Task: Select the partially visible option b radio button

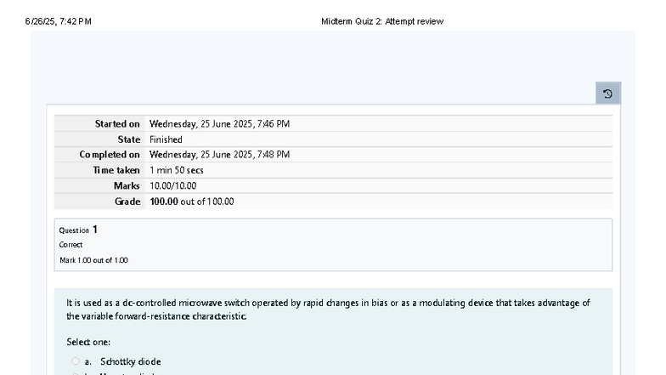Action: [76, 373]
